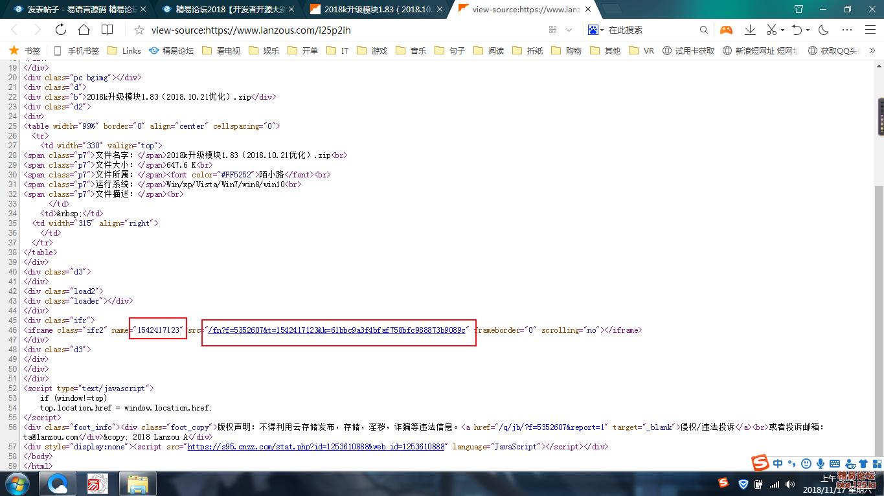Reload the current page
This screenshot has height=496, width=884.
point(61,30)
